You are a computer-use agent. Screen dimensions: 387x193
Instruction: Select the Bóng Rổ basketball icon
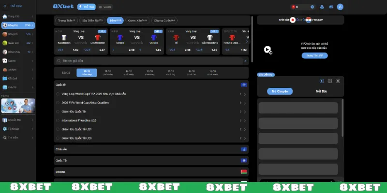(4, 34)
